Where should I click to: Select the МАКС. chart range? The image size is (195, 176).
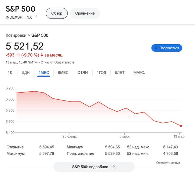[x=139, y=73]
